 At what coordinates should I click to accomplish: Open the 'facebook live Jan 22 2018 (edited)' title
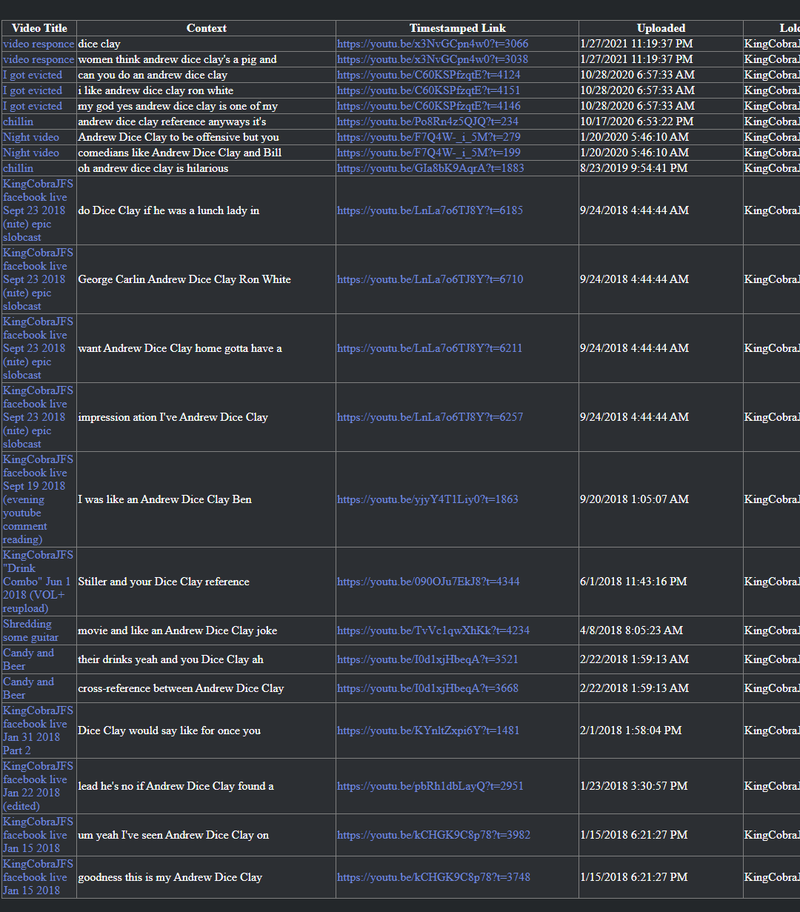click(x=39, y=786)
